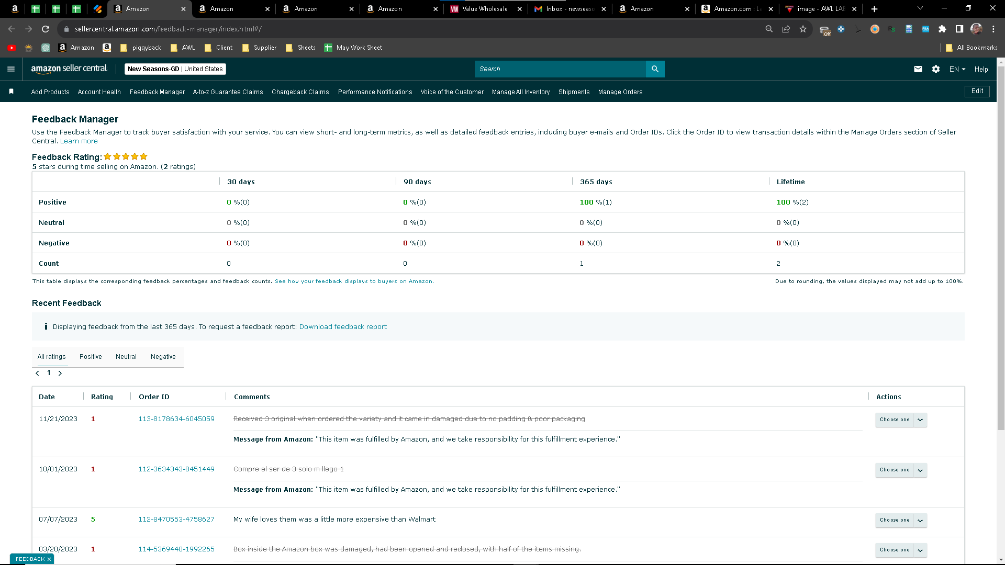Switch to the Inbox Gmail browser tab

[569, 9]
